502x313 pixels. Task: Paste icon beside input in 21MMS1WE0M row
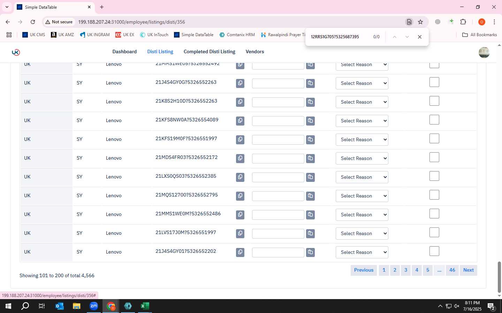[x=310, y=215]
